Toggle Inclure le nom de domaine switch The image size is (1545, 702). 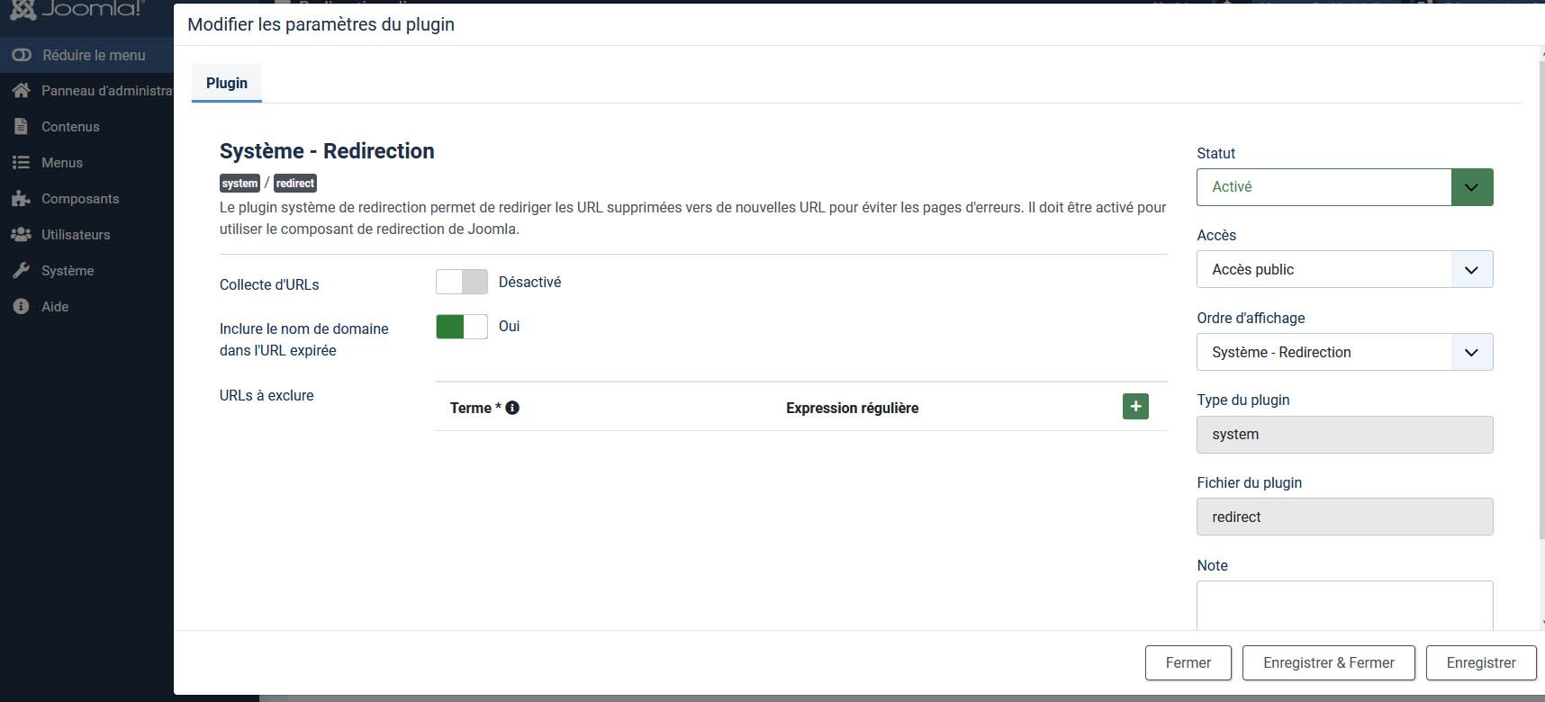tap(462, 326)
